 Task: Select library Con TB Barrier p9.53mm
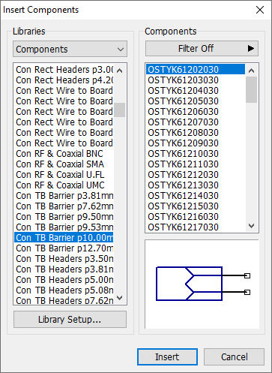click(64, 227)
